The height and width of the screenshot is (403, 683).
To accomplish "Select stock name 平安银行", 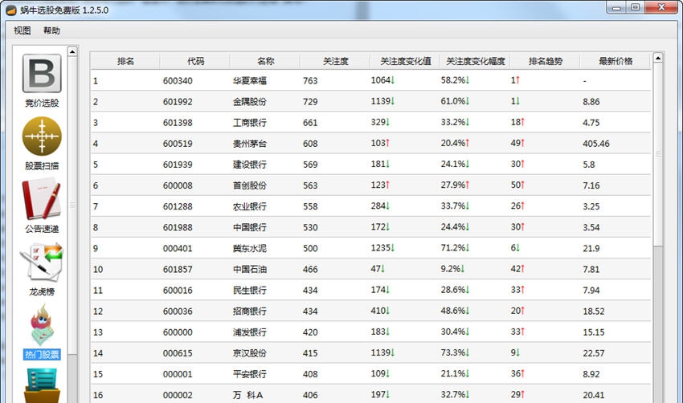I will point(250,374).
